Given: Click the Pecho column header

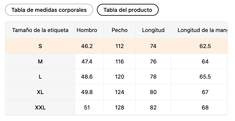Looking at the screenshot, I should coord(120,30).
